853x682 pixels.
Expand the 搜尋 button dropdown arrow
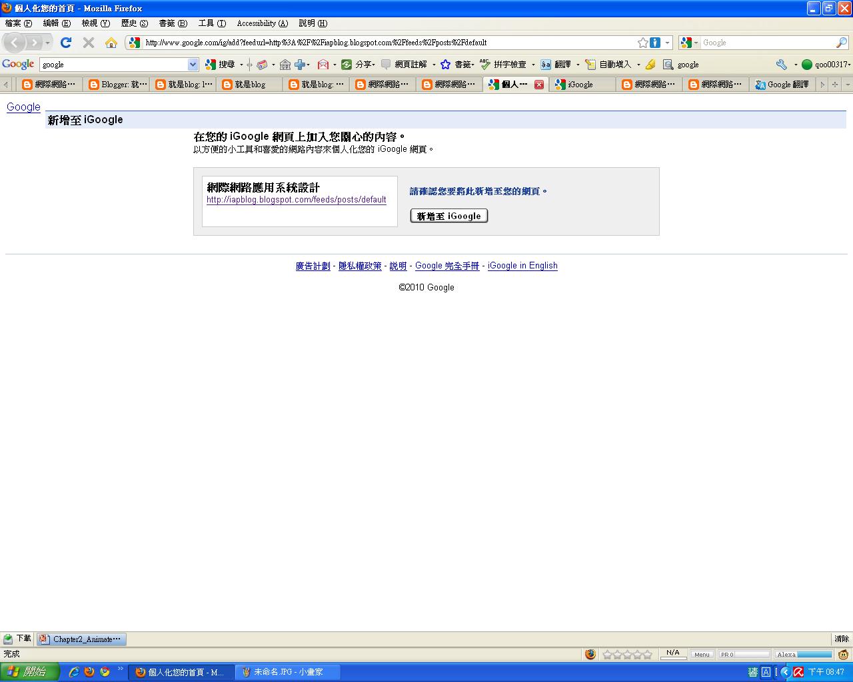tap(241, 65)
